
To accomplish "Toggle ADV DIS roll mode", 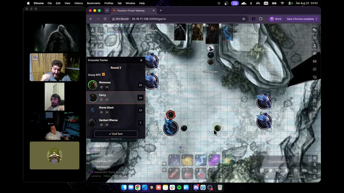I will (291, 177).
